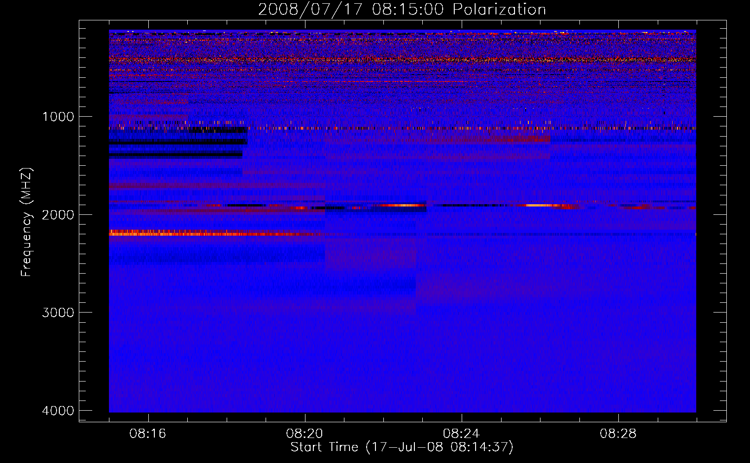
Task: Click the plot title '2008/07/17 08:15:00 Polarization'
Action: click(x=402, y=10)
